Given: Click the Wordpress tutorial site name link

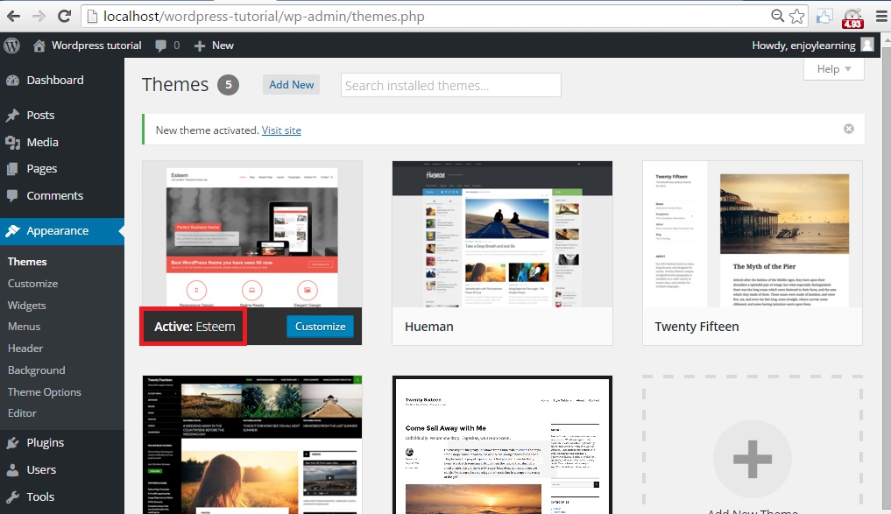Looking at the screenshot, I should pyautogui.click(x=96, y=46).
